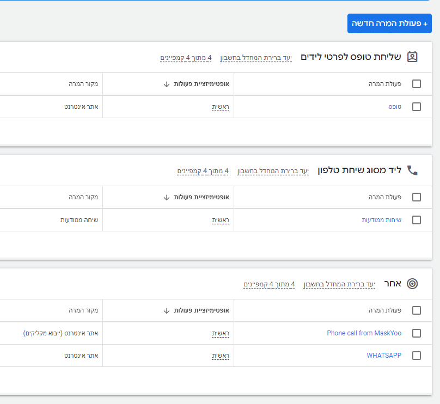440x404 pixels.
Task: Click the 4 of 4 campaigns link for אחר
Action: [x=269, y=284]
